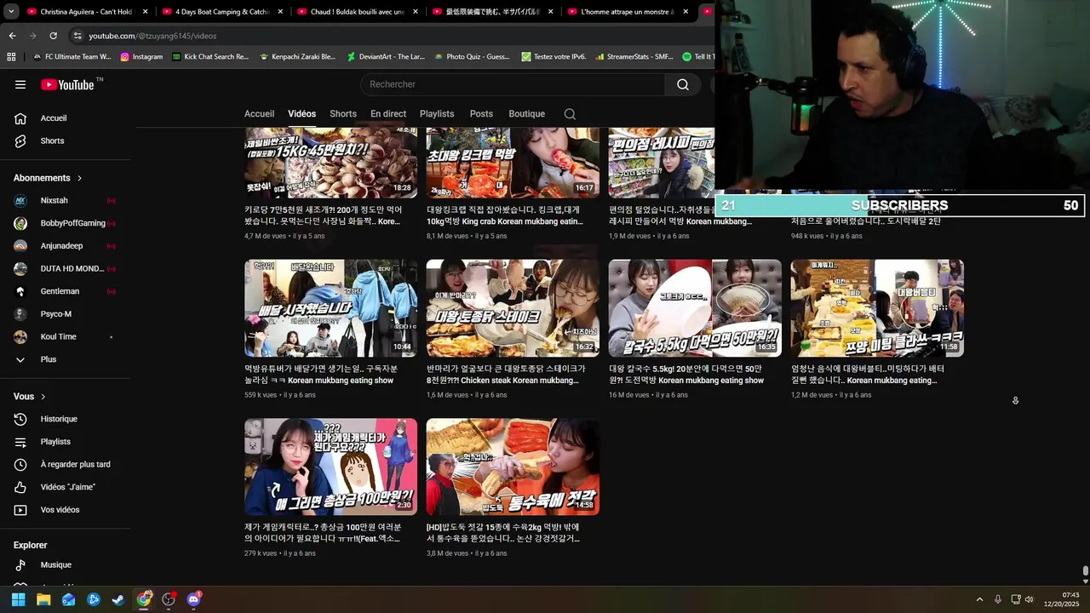Open channel search magnifier beside Boutique
Screen dimensions: 1090x613
tap(570, 114)
